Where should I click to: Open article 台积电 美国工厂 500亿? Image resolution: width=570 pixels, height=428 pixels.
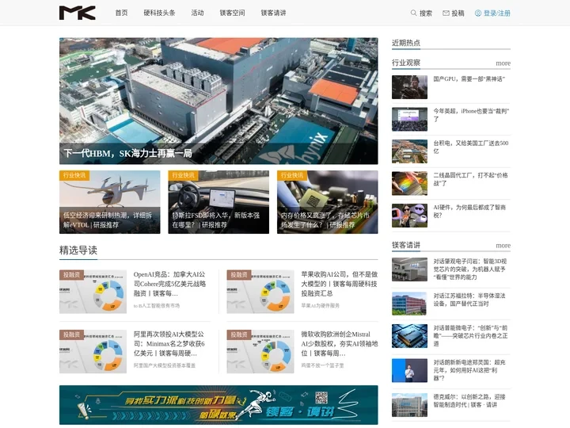[471, 147]
